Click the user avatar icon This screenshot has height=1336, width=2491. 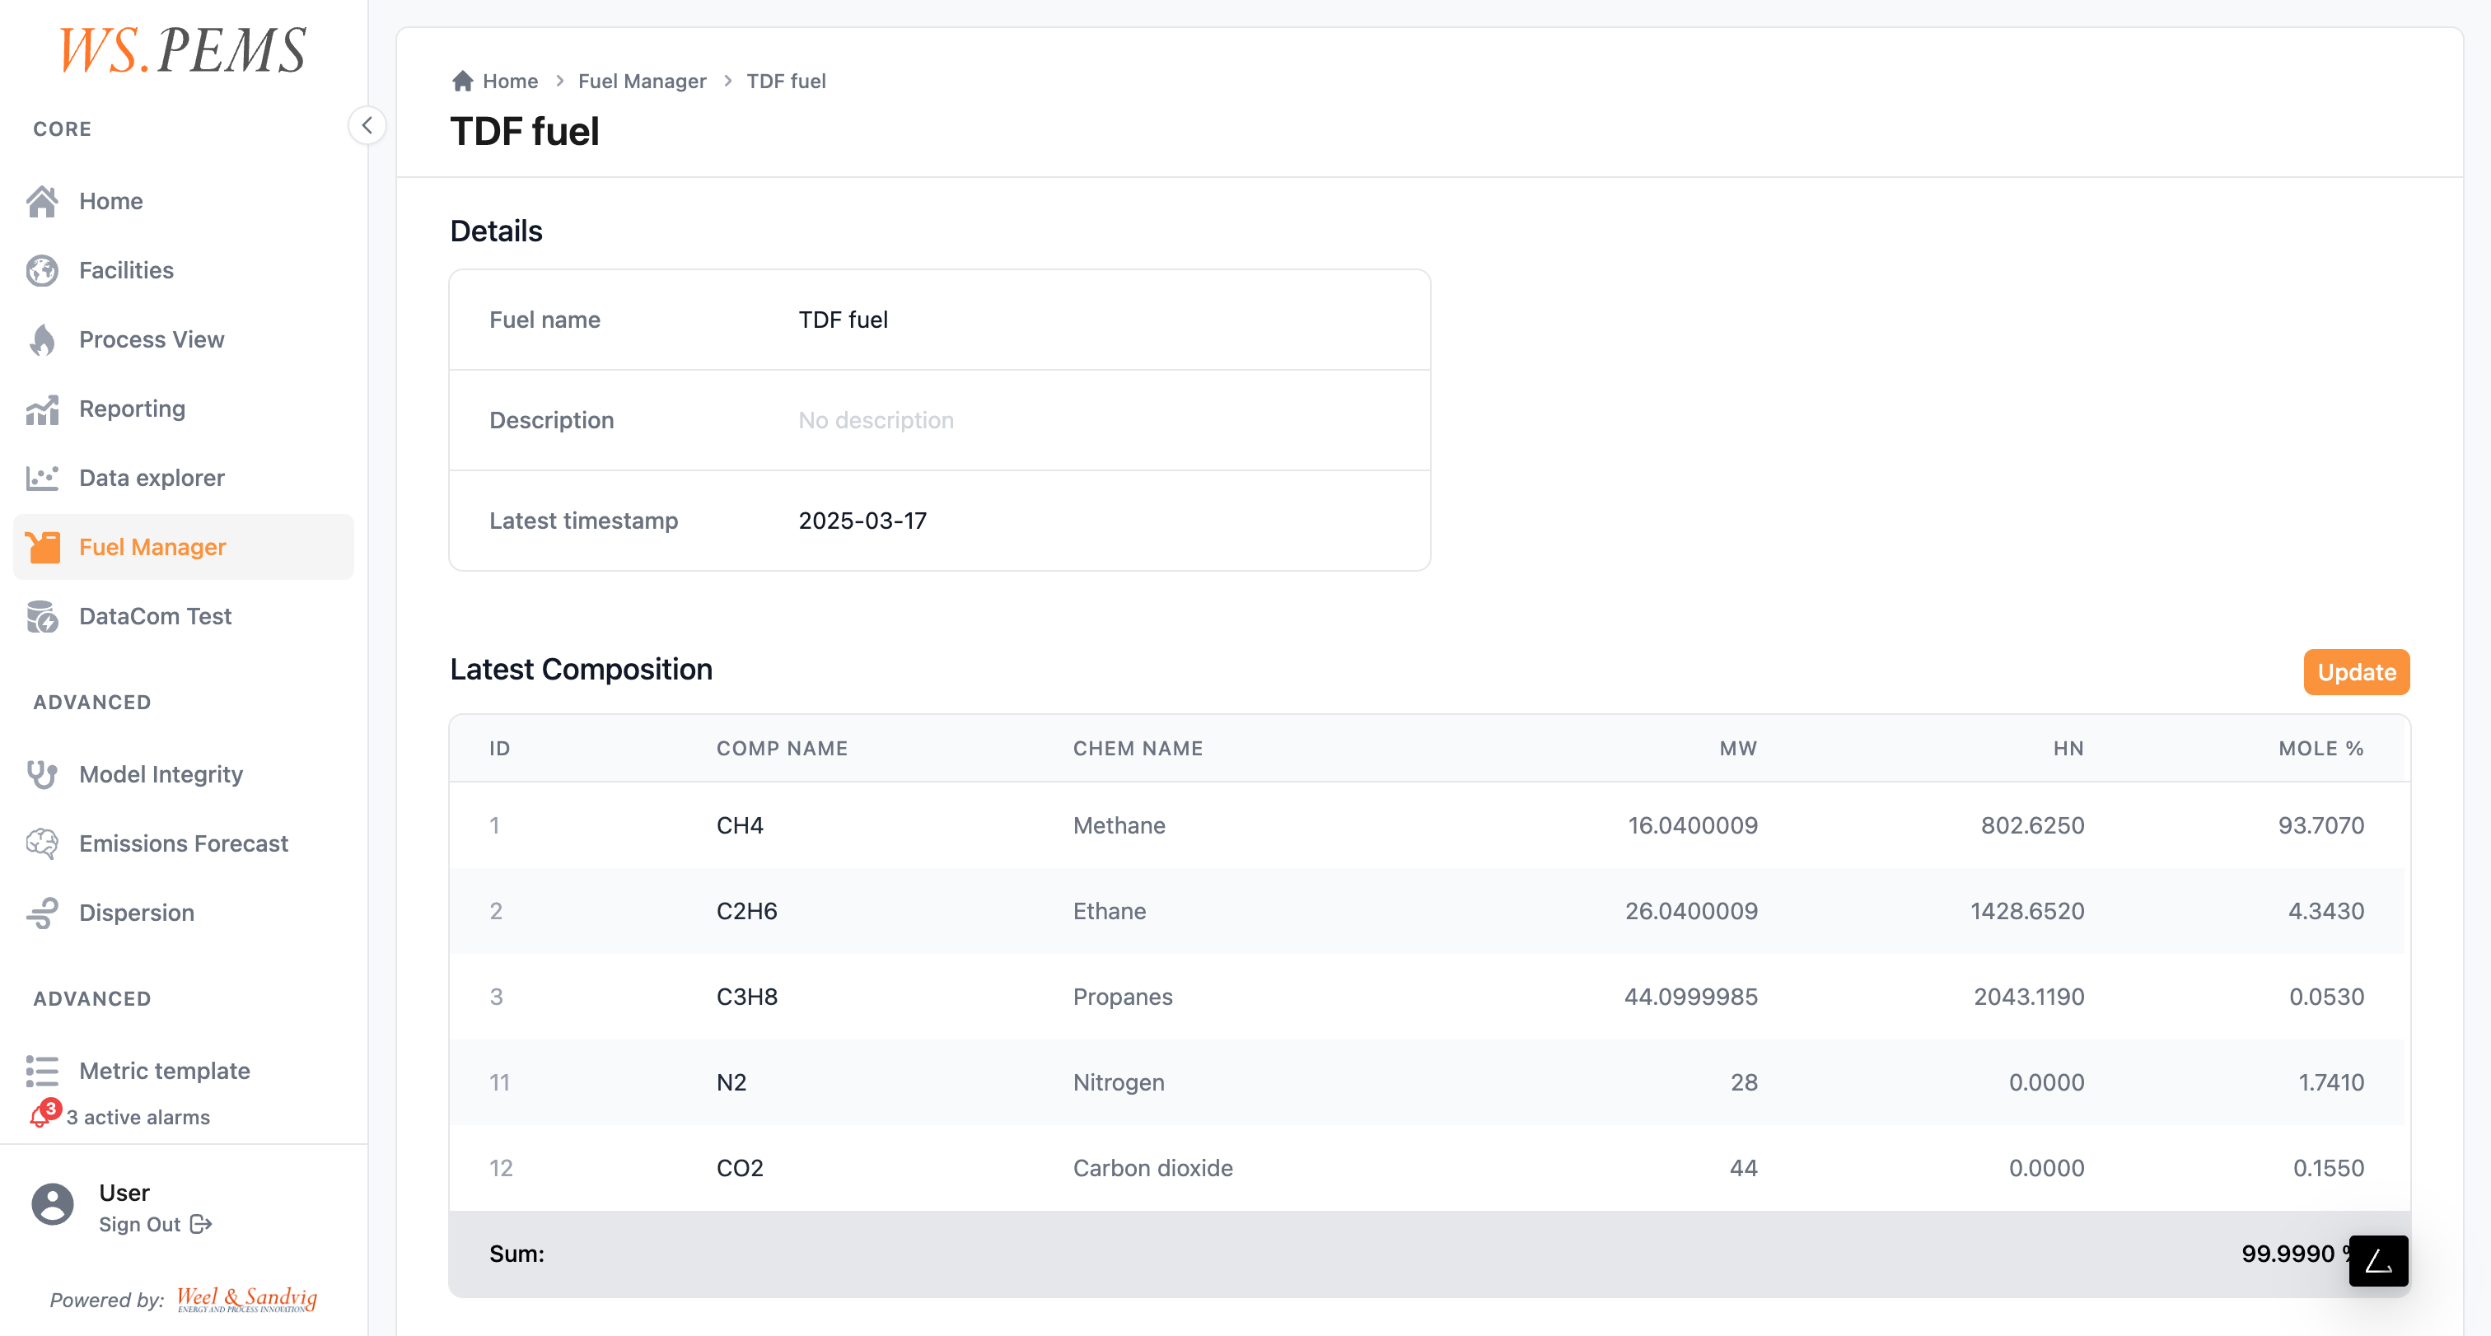pyautogui.click(x=52, y=1203)
